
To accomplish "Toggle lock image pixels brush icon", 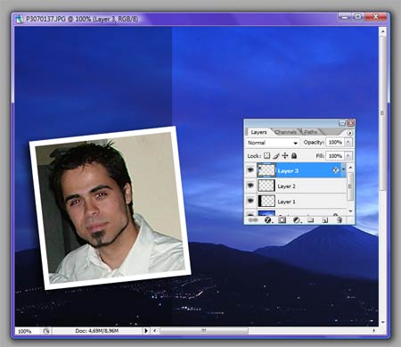I will [x=276, y=155].
